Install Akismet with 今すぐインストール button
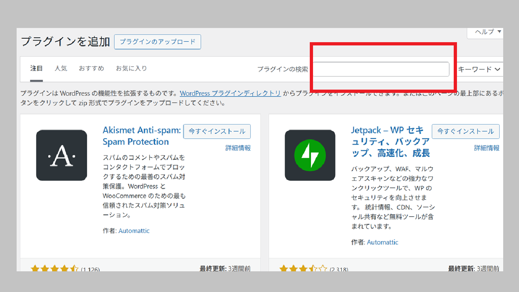This screenshot has width=519, height=292. point(217,131)
